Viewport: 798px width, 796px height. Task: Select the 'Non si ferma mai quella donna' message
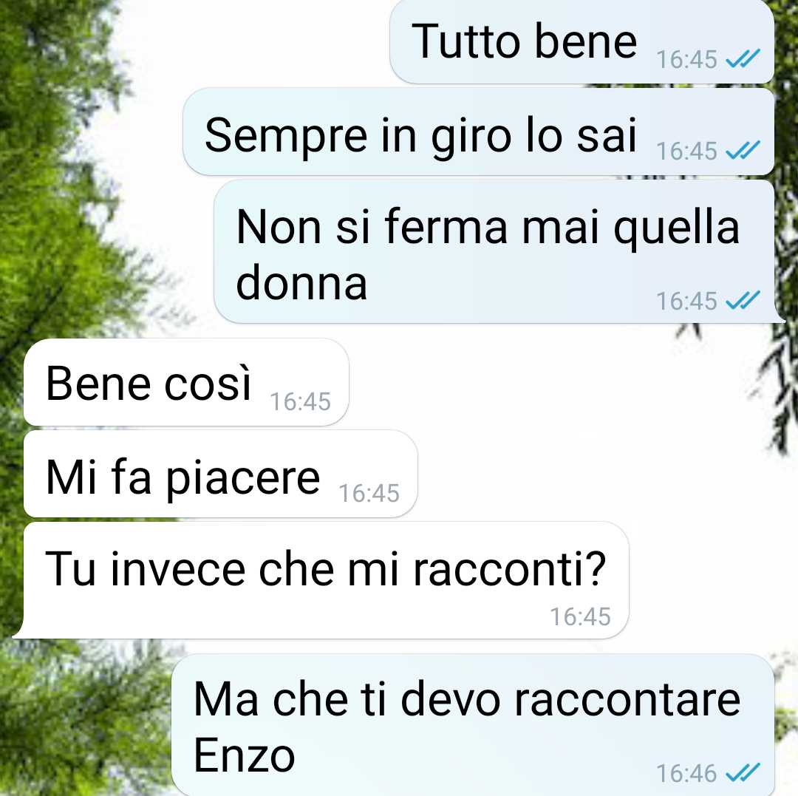(499, 251)
